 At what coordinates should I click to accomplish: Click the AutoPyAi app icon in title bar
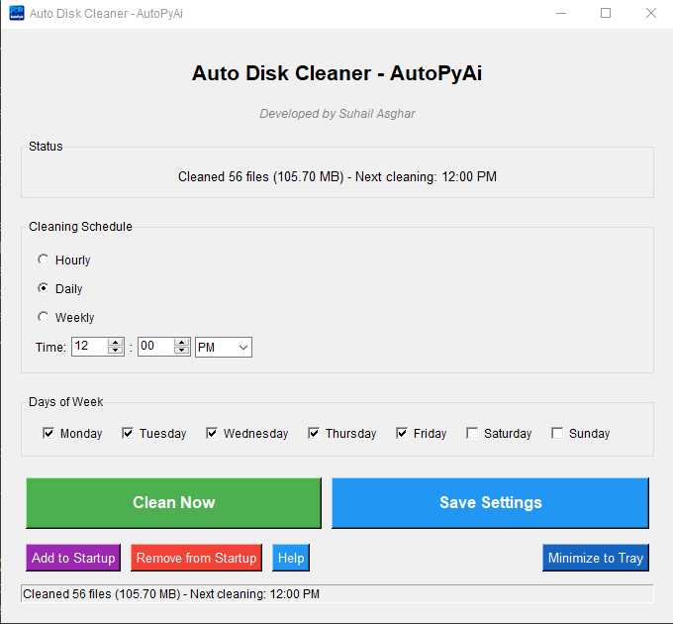point(17,13)
